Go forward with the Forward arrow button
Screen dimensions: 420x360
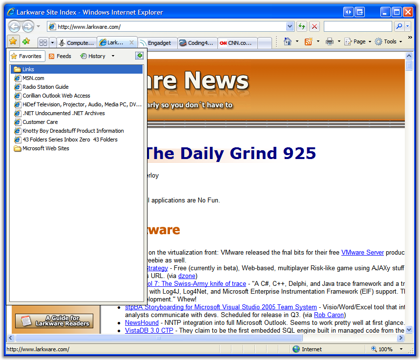tap(28, 26)
